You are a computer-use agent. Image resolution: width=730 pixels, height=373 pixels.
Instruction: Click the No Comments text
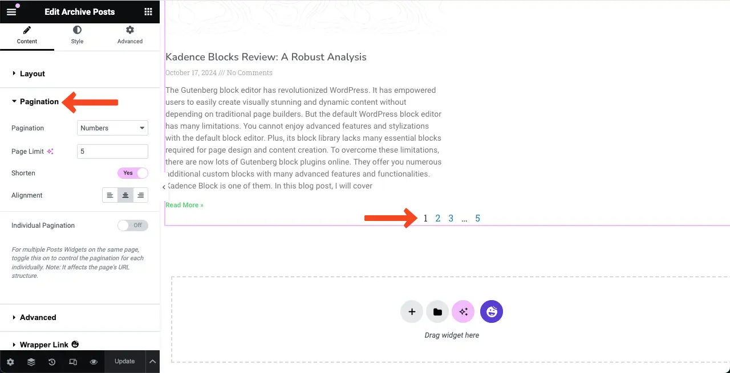(x=250, y=73)
